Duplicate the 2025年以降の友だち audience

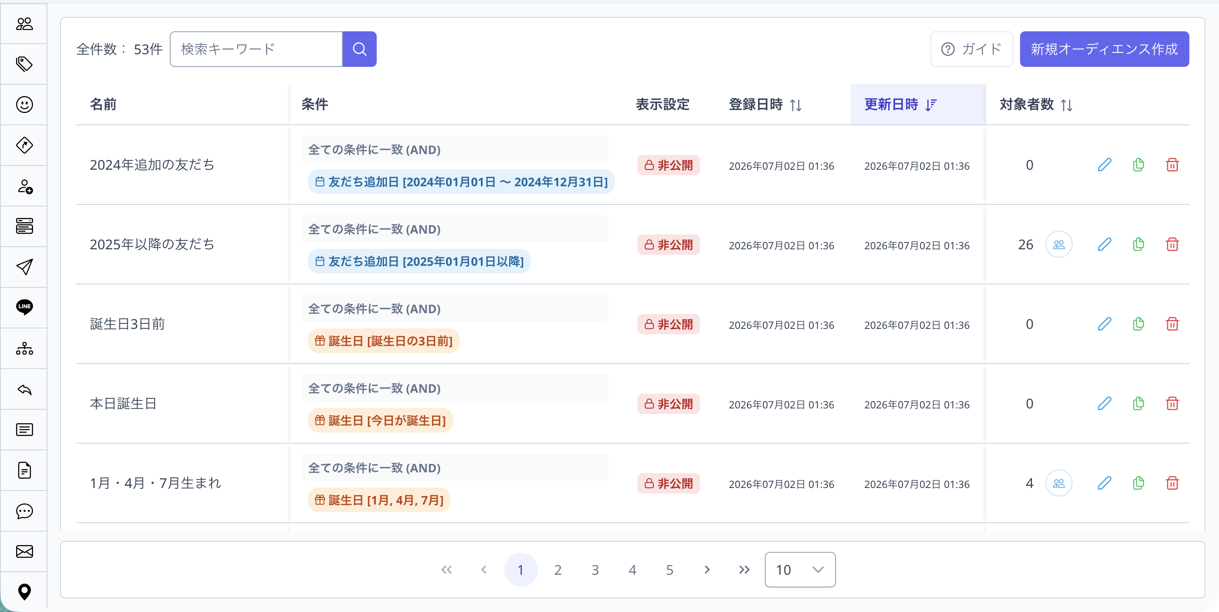(x=1138, y=244)
